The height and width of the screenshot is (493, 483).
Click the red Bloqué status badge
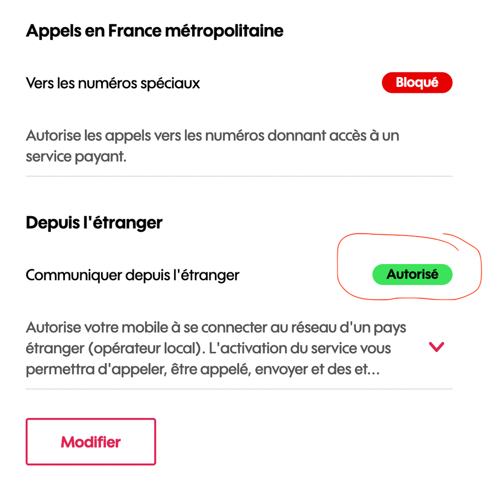pyautogui.click(x=416, y=83)
